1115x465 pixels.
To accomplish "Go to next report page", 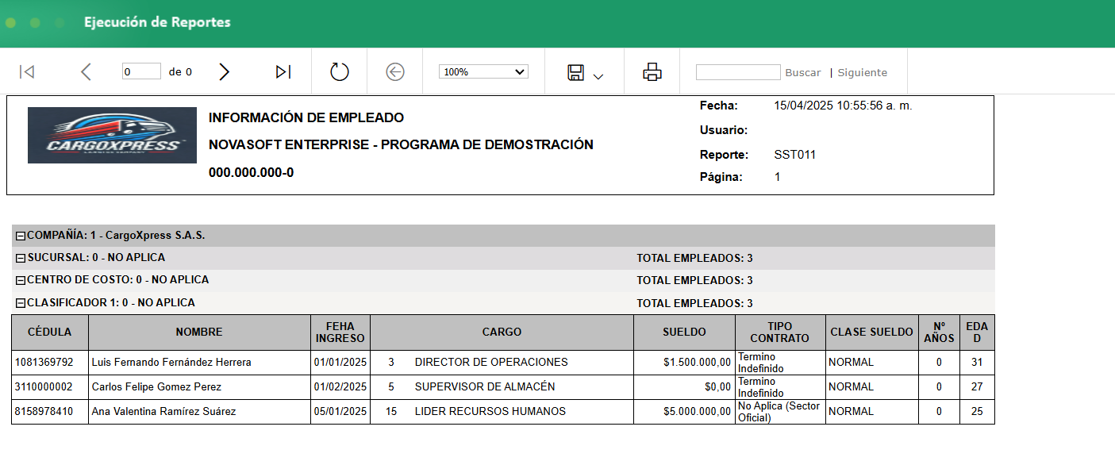I will 225,72.
